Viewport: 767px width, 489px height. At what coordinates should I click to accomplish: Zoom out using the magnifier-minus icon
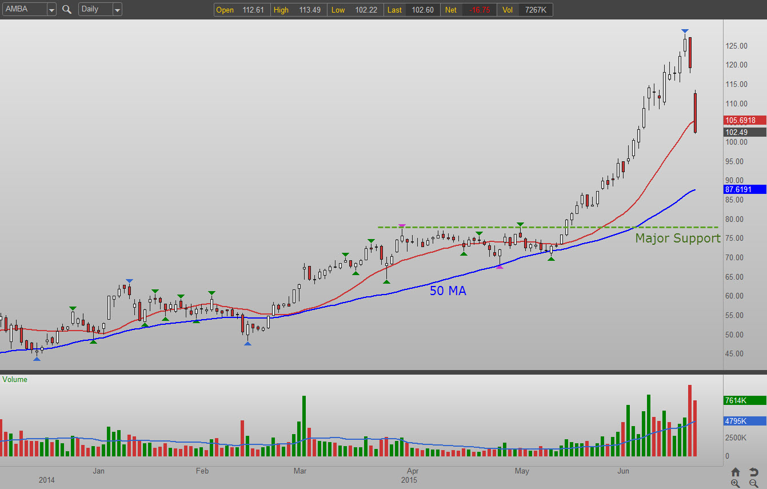(x=753, y=483)
